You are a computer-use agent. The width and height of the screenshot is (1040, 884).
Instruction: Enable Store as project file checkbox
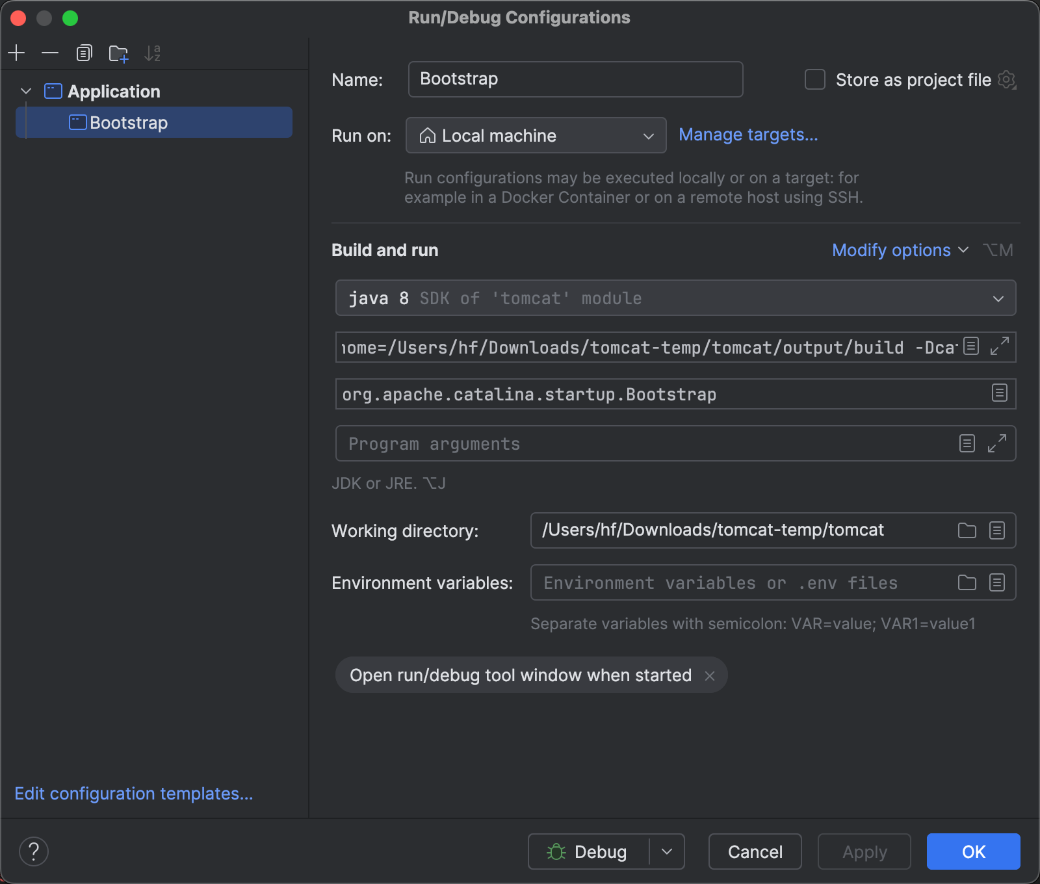coord(815,80)
